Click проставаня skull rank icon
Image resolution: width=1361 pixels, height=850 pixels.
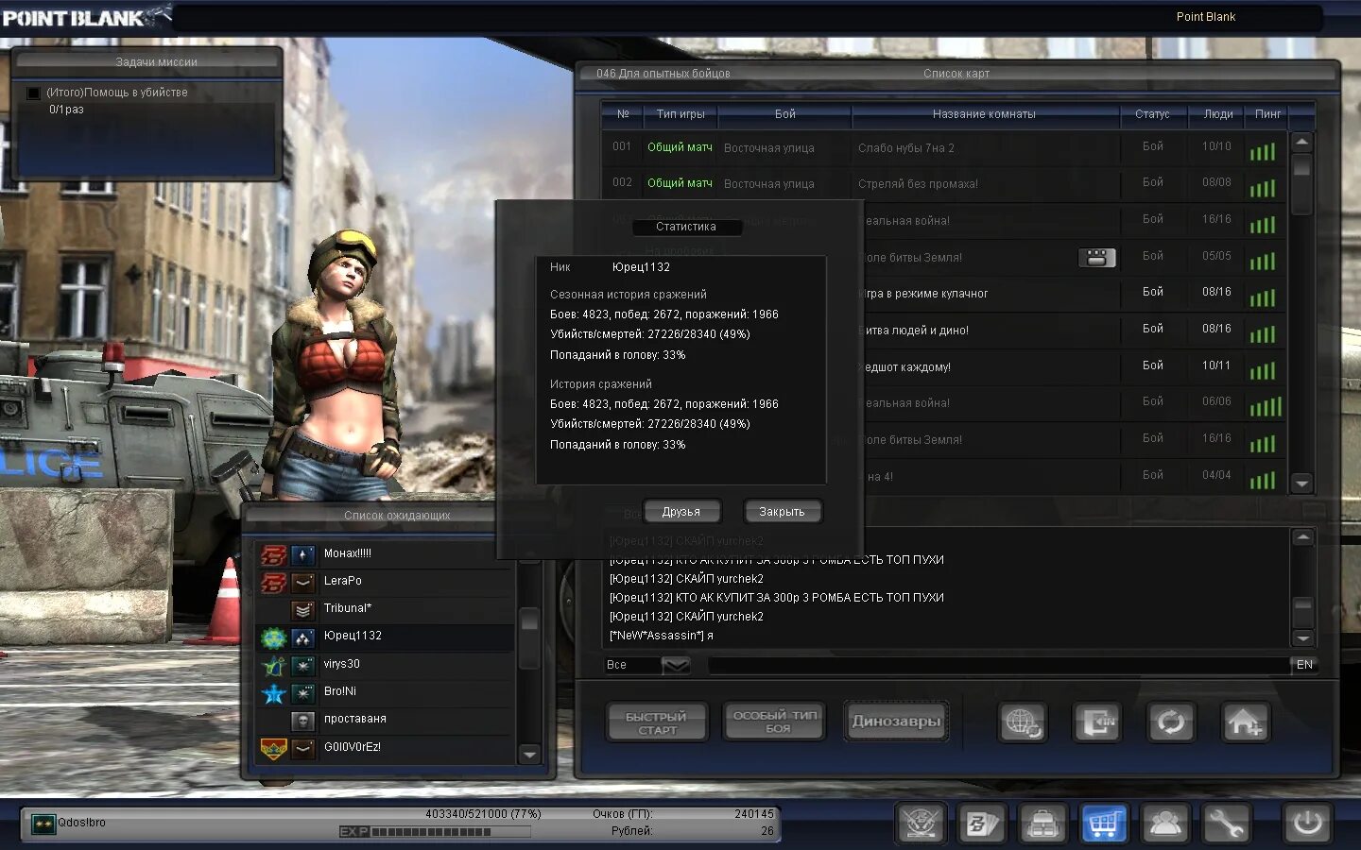pos(302,721)
